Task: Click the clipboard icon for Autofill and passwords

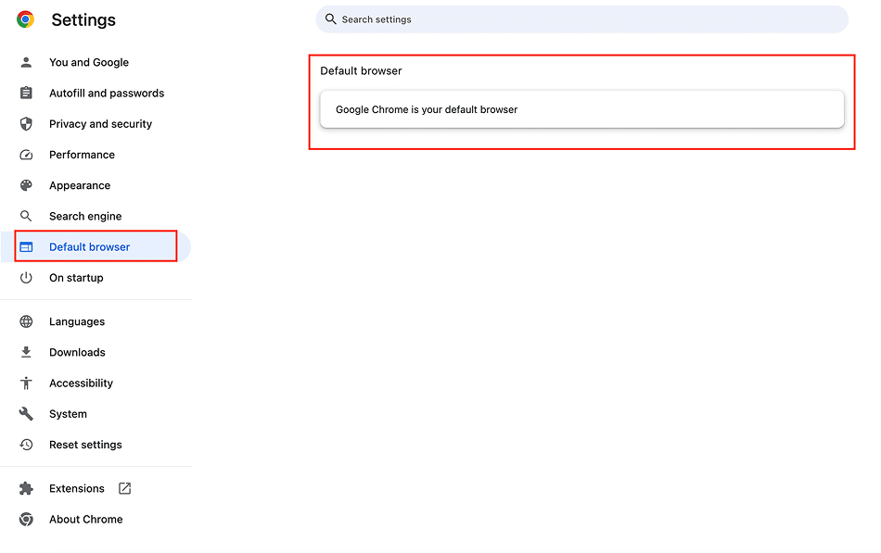Action: click(x=26, y=94)
